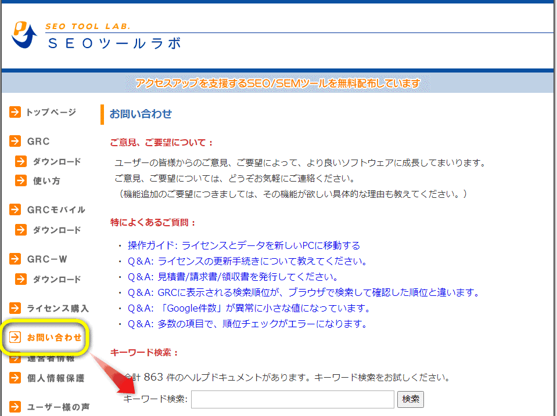Click the arrow icon beside GRCモバイル

(x=15, y=209)
